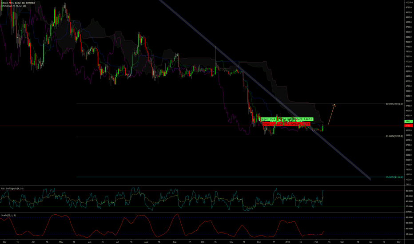Viewport: 414px width, 244px height.
Task: Click the 78.60%(1119.0) Fibonacci level label
Action: (x=394, y=177)
